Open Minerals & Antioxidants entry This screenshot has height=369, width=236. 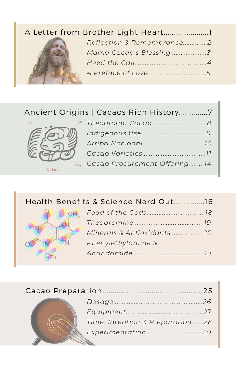click(x=149, y=233)
